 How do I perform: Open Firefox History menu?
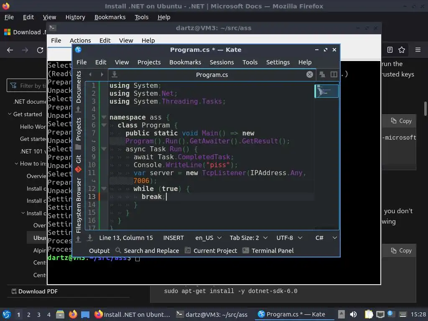tap(75, 17)
